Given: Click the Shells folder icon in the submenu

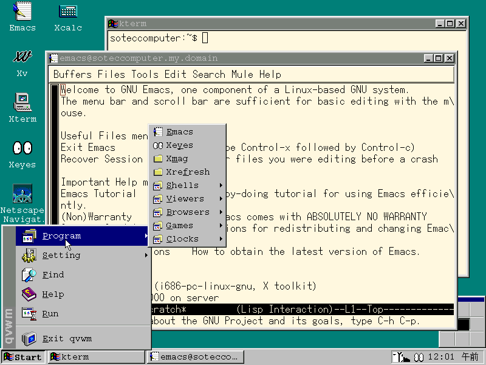Looking at the screenshot, I should pos(158,186).
